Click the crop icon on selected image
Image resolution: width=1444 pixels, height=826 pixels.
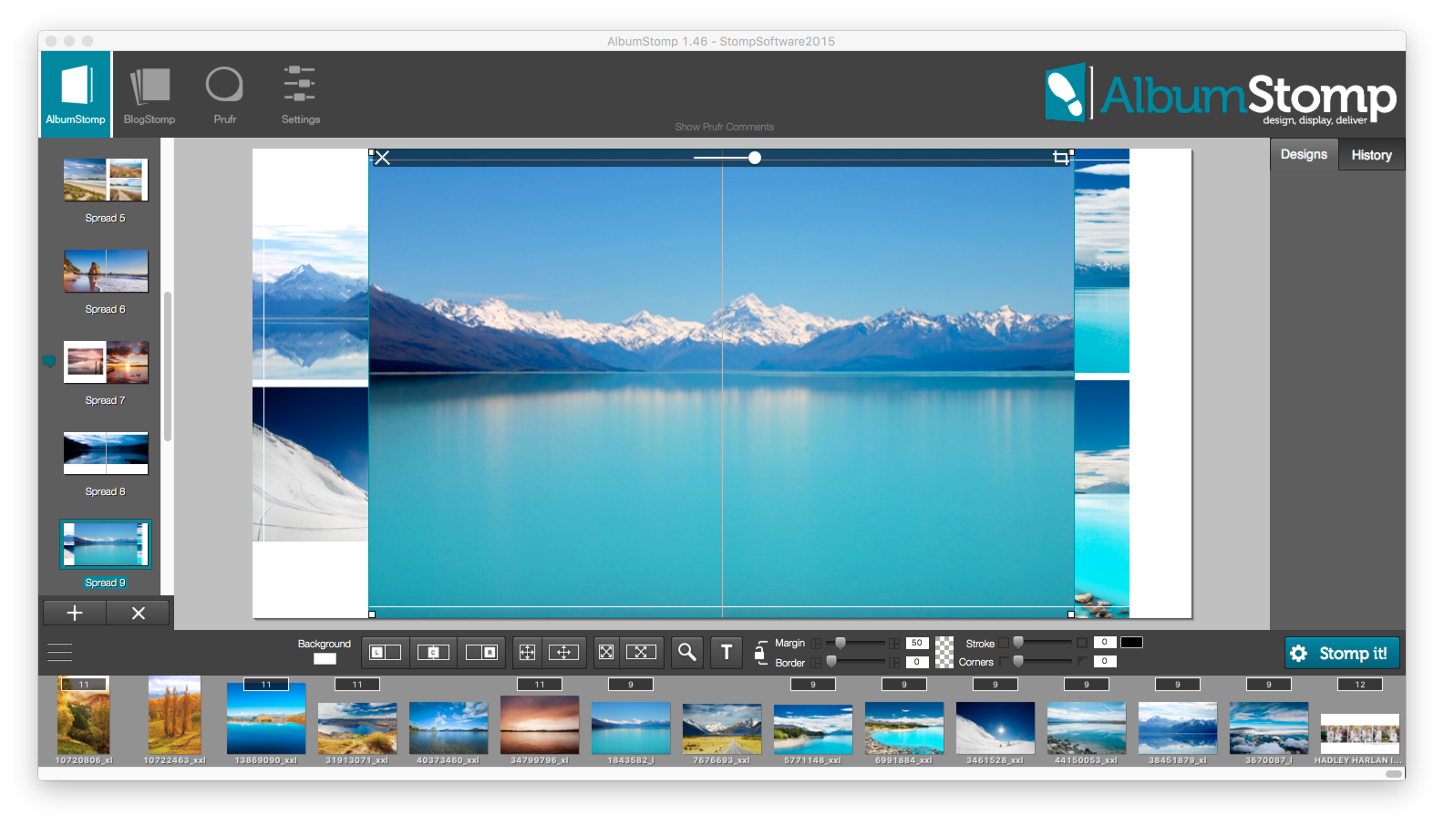click(1060, 158)
